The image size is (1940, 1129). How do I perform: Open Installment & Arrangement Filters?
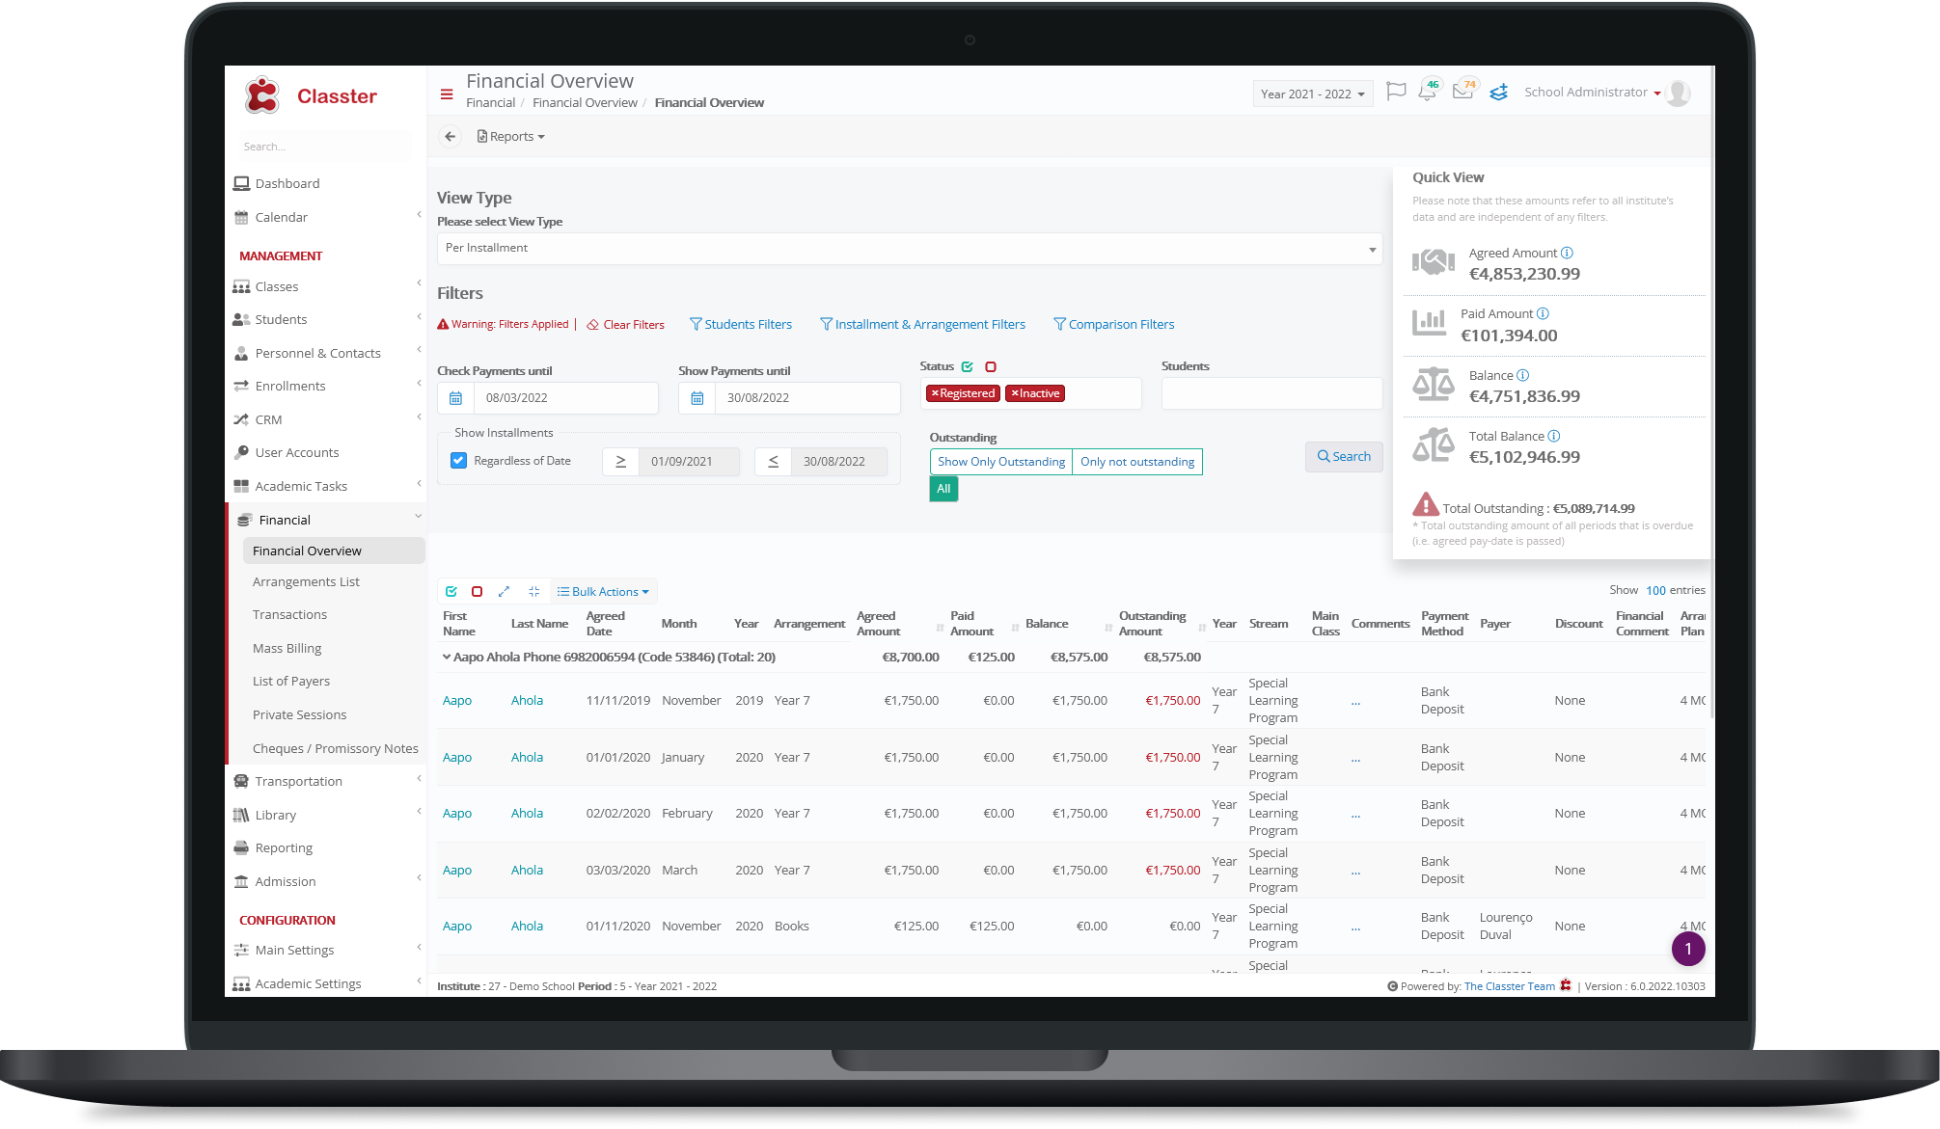tap(922, 325)
